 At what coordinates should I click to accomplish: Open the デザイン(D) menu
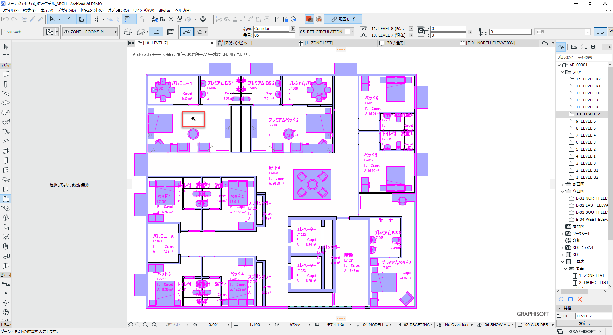[66, 10]
